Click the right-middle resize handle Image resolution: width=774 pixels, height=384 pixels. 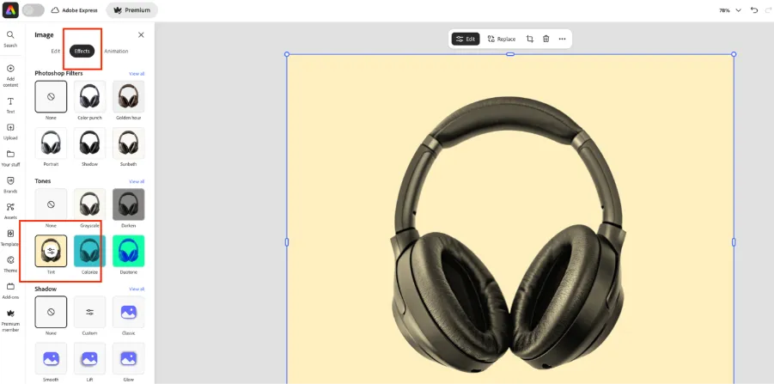click(x=734, y=242)
